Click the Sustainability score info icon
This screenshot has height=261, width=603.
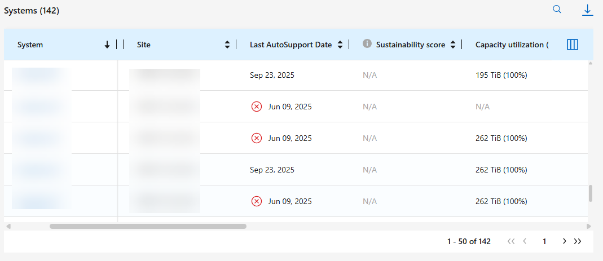click(367, 44)
